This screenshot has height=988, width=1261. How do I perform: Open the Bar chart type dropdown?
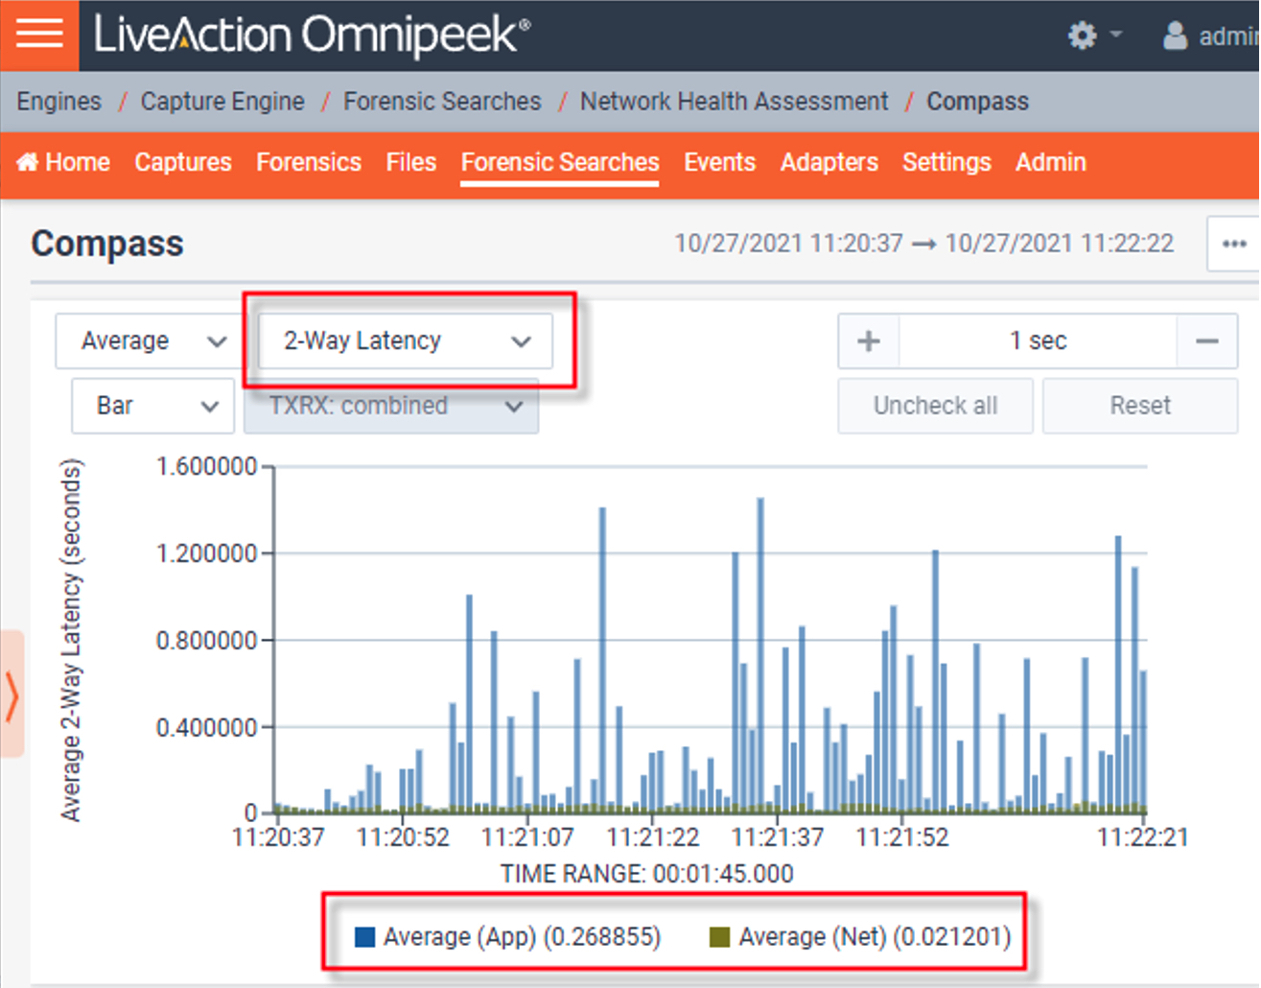click(x=153, y=406)
